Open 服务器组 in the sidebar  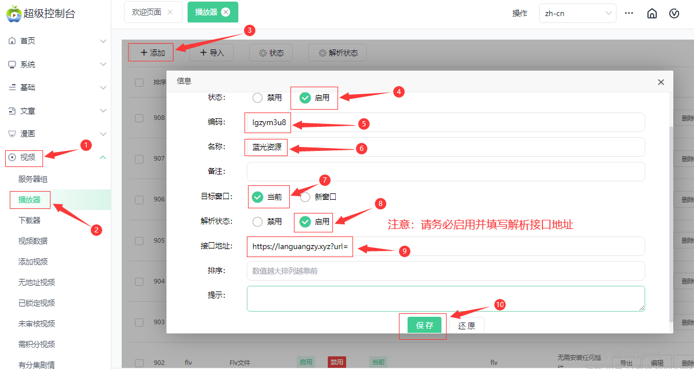(33, 179)
